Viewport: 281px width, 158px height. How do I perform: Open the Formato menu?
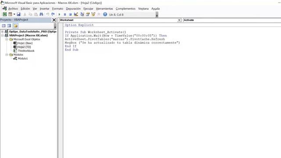click(x=58, y=9)
